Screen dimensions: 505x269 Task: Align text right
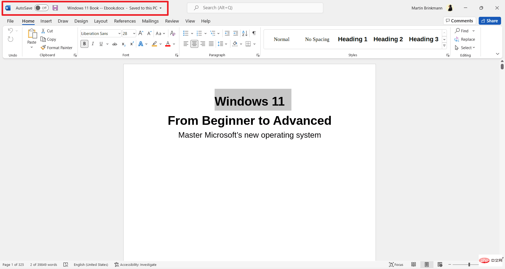tap(203, 44)
